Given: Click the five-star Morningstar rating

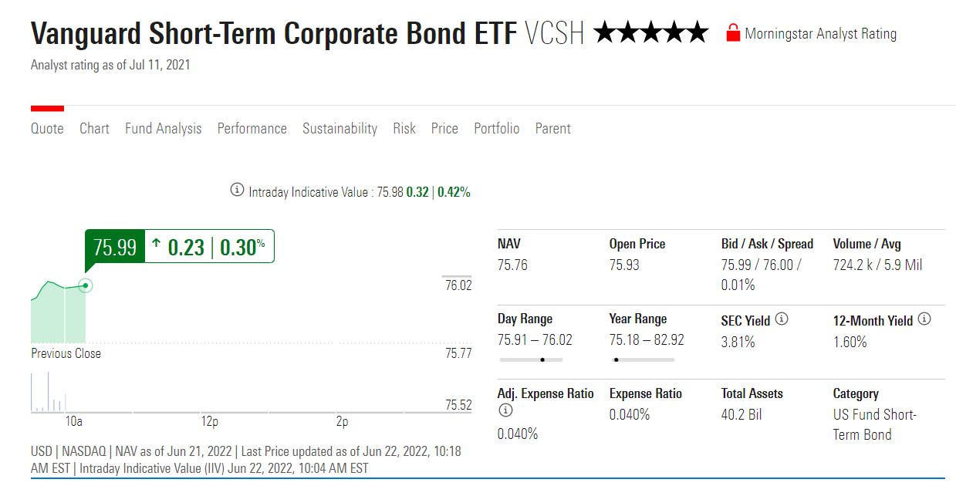Looking at the screenshot, I should [x=651, y=33].
